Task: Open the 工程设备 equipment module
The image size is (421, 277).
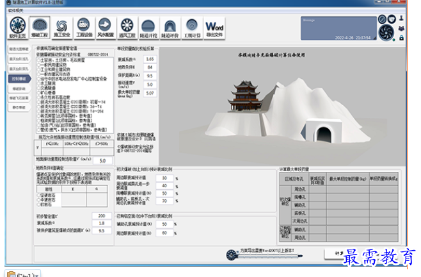Action: tap(84, 28)
